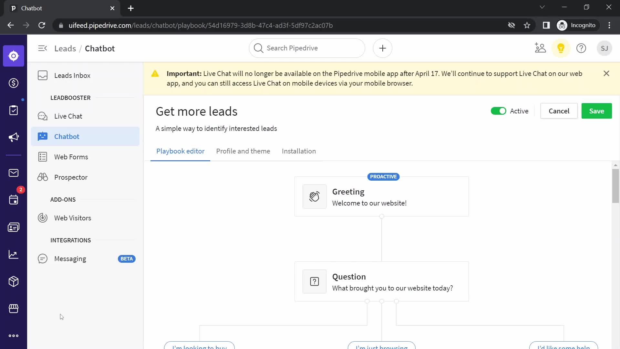Viewport: 620px width, 349px height.
Task: Open the Contacts card icon in the left rail
Action: (14, 227)
